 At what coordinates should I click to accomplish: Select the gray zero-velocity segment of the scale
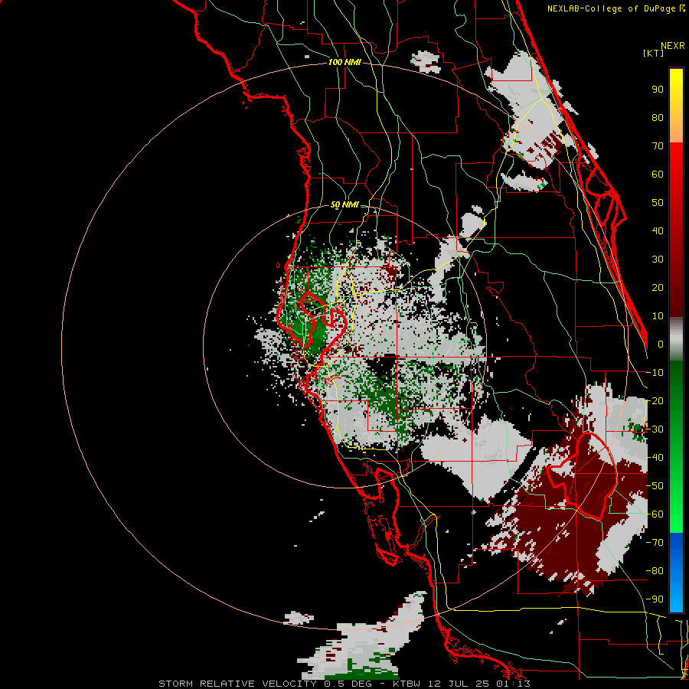[676, 339]
